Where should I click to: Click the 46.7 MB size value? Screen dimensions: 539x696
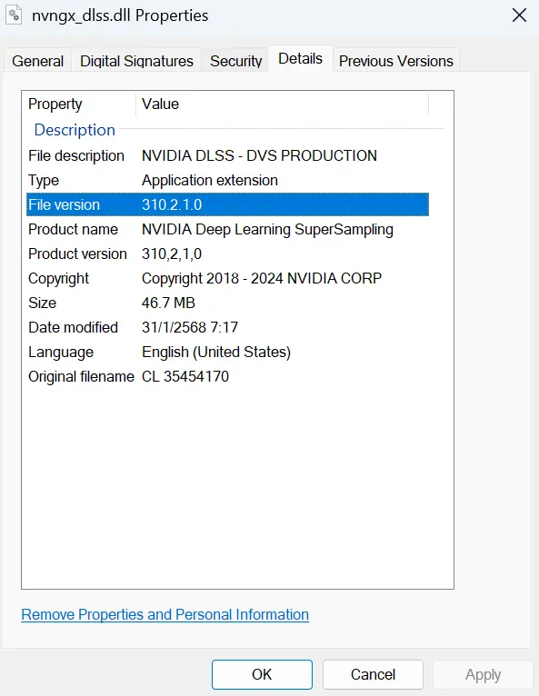[168, 303]
